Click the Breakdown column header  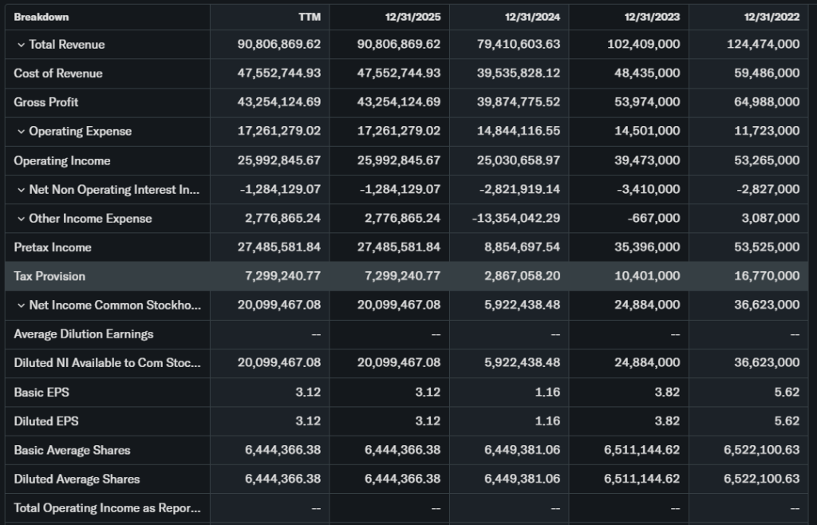[x=41, y=17]
